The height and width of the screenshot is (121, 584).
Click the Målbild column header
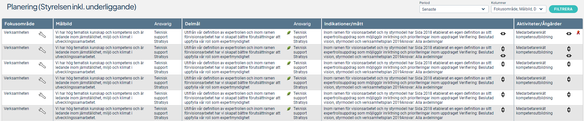pyautogui.click(x=64, y=24)
